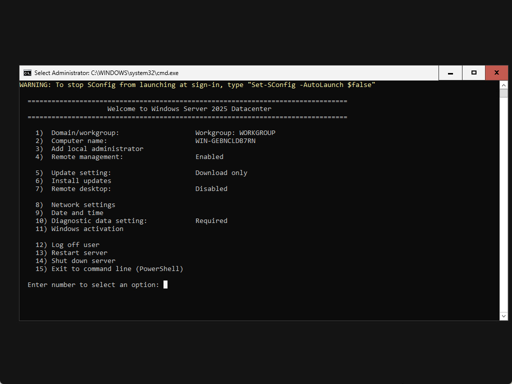Viewport: 512px width, 384px height.
Task: Click option 8 'Network settings'
Action: [83, 204]
